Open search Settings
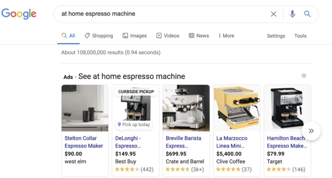The image size is (332, 178). point(276,36)
